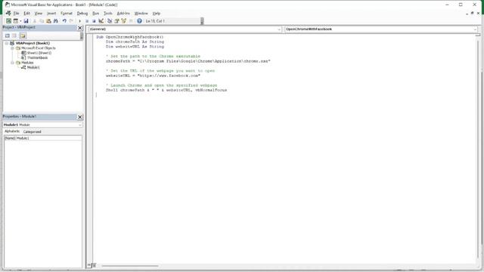Click the (Name) Module1 property field
484x272 pixels.
pyautogui.click(x=43, y=138)
